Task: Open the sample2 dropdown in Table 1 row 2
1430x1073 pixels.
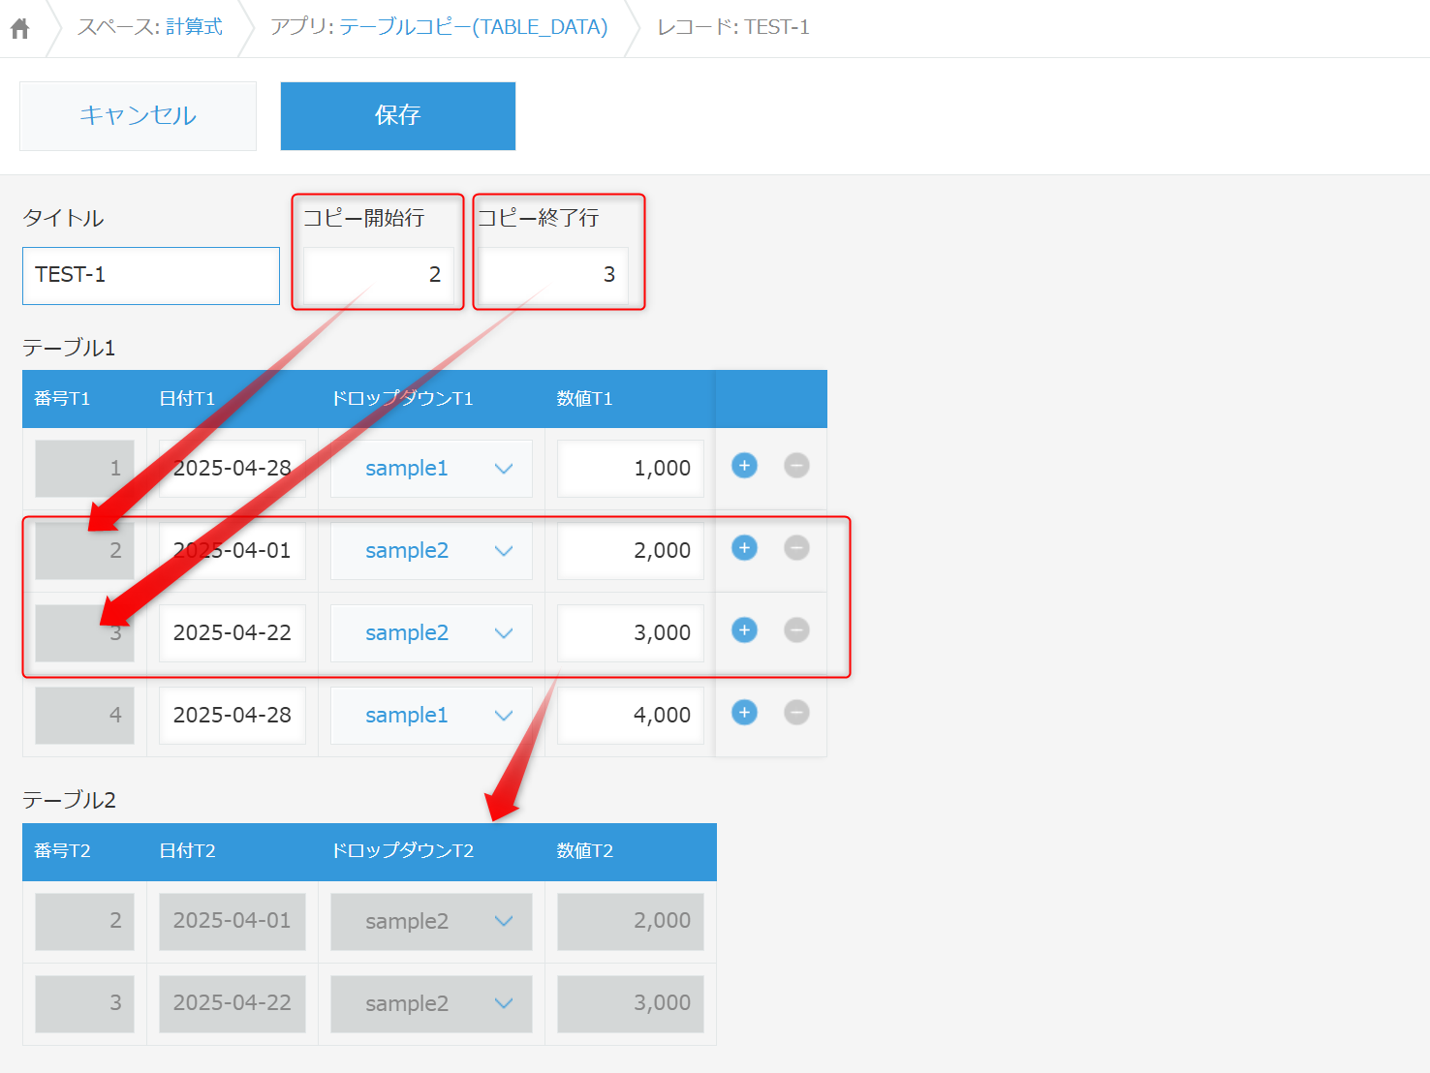Action: [431, 551]
